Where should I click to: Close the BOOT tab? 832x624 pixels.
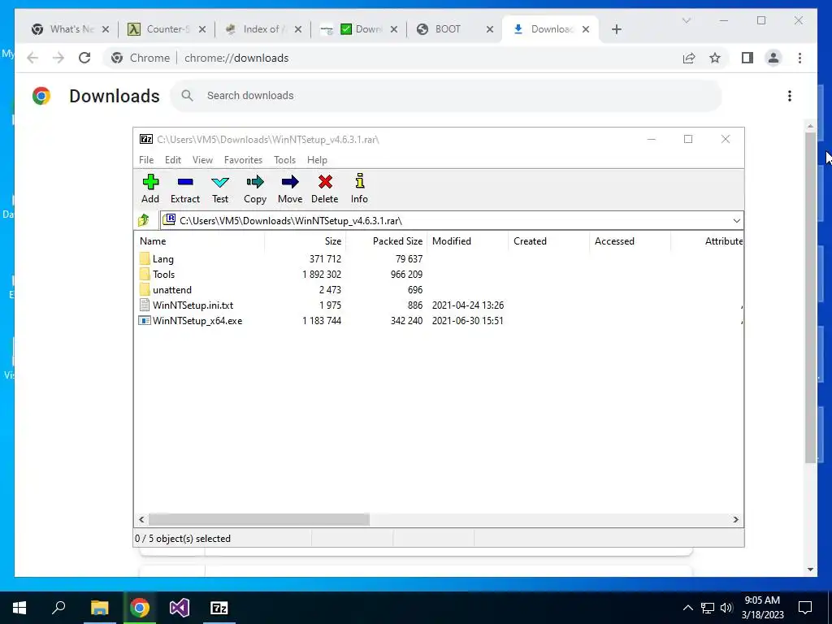click(x=490, y=29)
